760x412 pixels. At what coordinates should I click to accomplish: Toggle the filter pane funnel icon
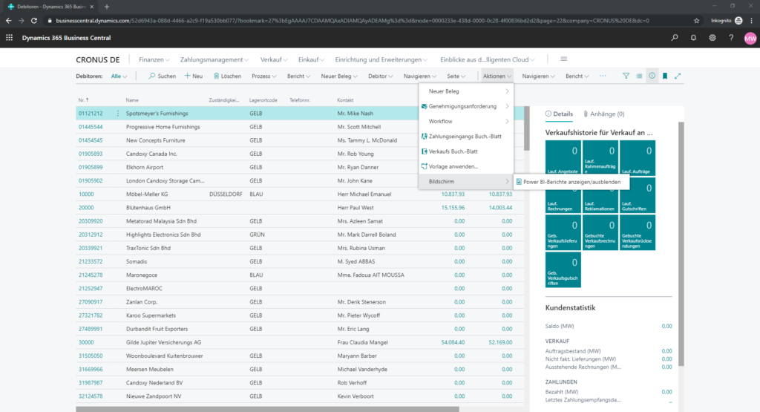[x=626, y=76]
